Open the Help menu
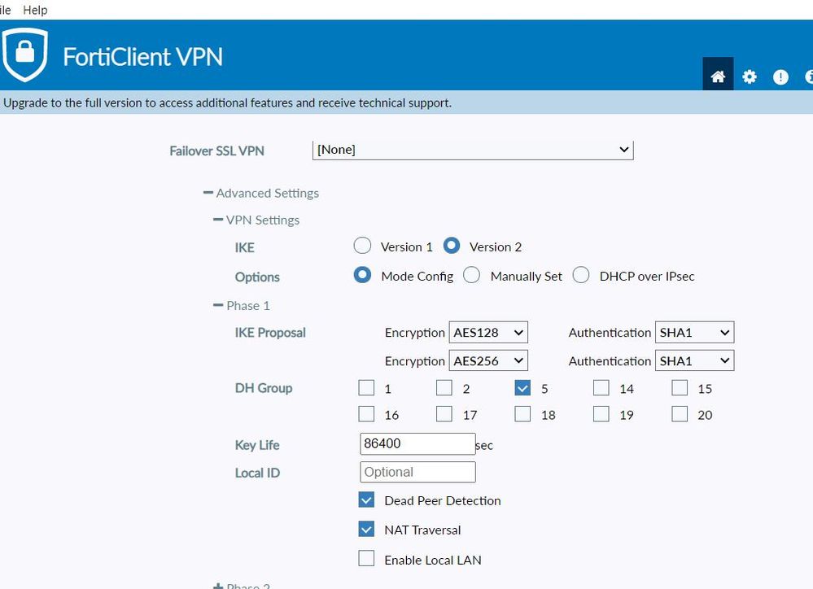The image size is (813, 589). (x=35, y=10)
